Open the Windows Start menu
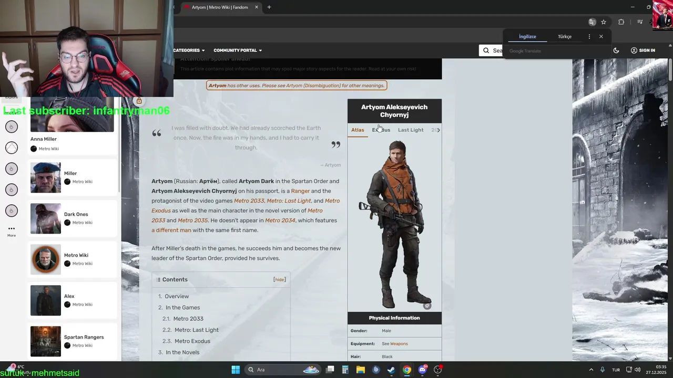The height and width of the screenshot is (378, 673). 236,370
